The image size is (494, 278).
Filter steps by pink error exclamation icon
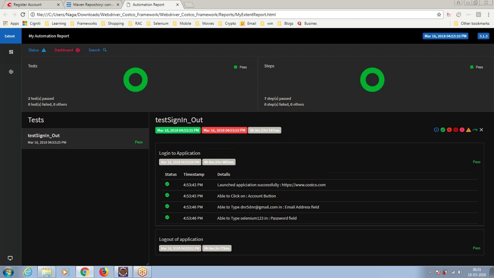(462, 130)
